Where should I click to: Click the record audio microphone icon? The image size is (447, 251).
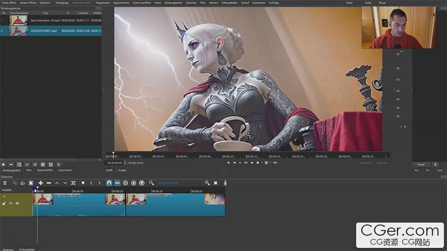point(225,183)
